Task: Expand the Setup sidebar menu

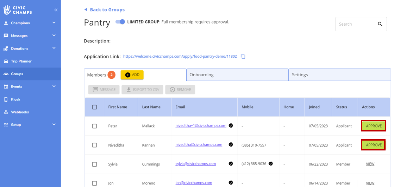Action: coord(54,124)
